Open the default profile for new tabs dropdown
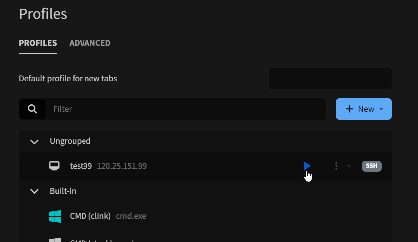 (330, 79)
